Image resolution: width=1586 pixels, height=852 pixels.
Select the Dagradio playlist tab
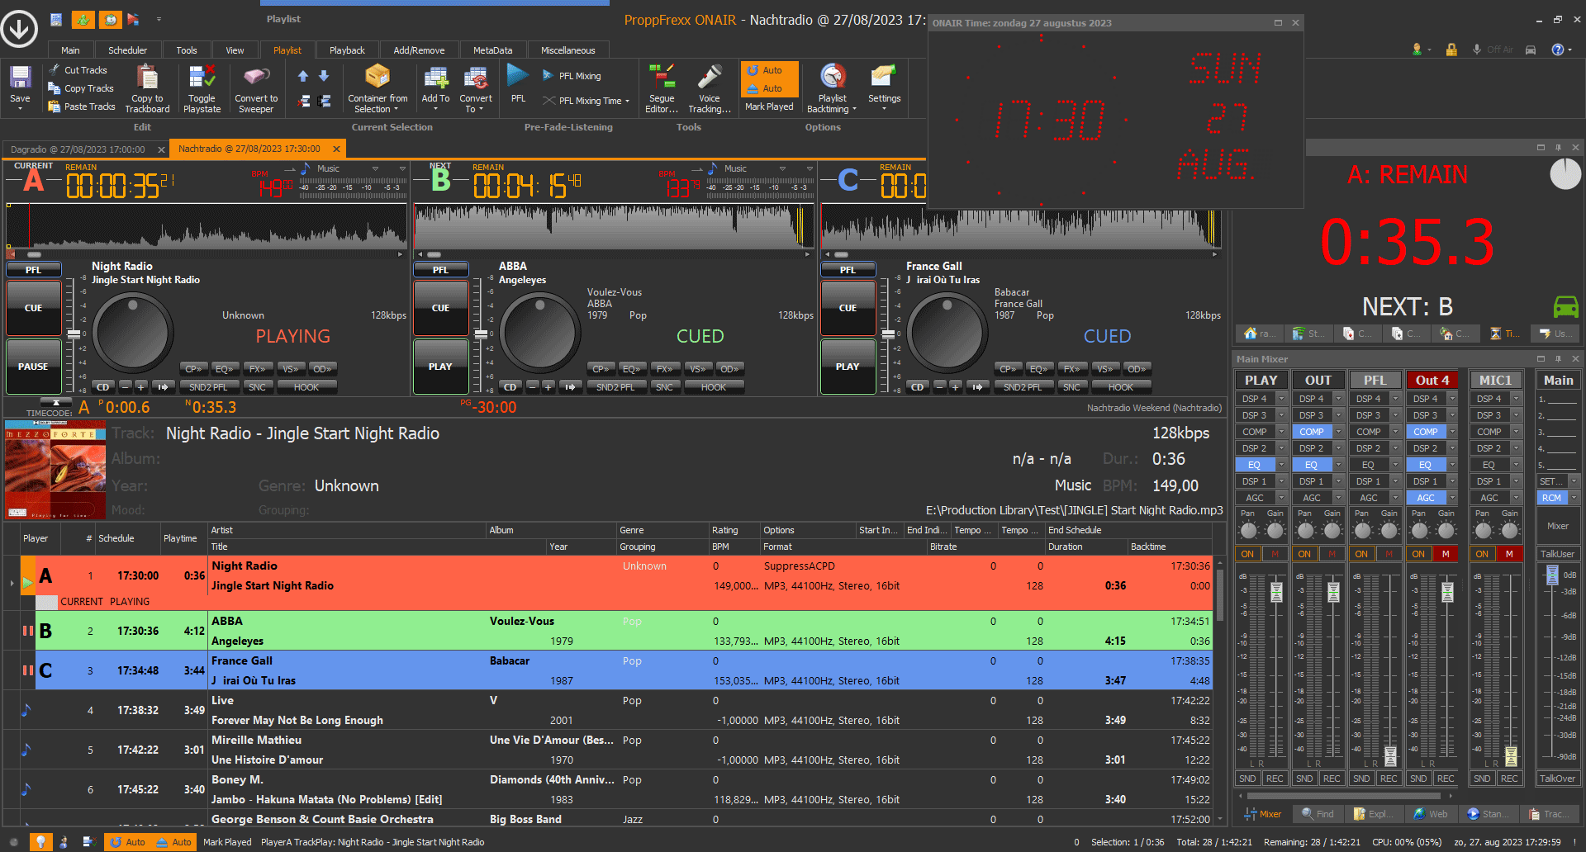[78, 149]
